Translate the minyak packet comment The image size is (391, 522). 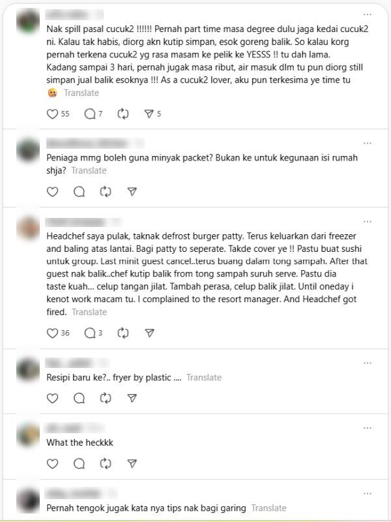pyautogui.click(x=89, y=170)
